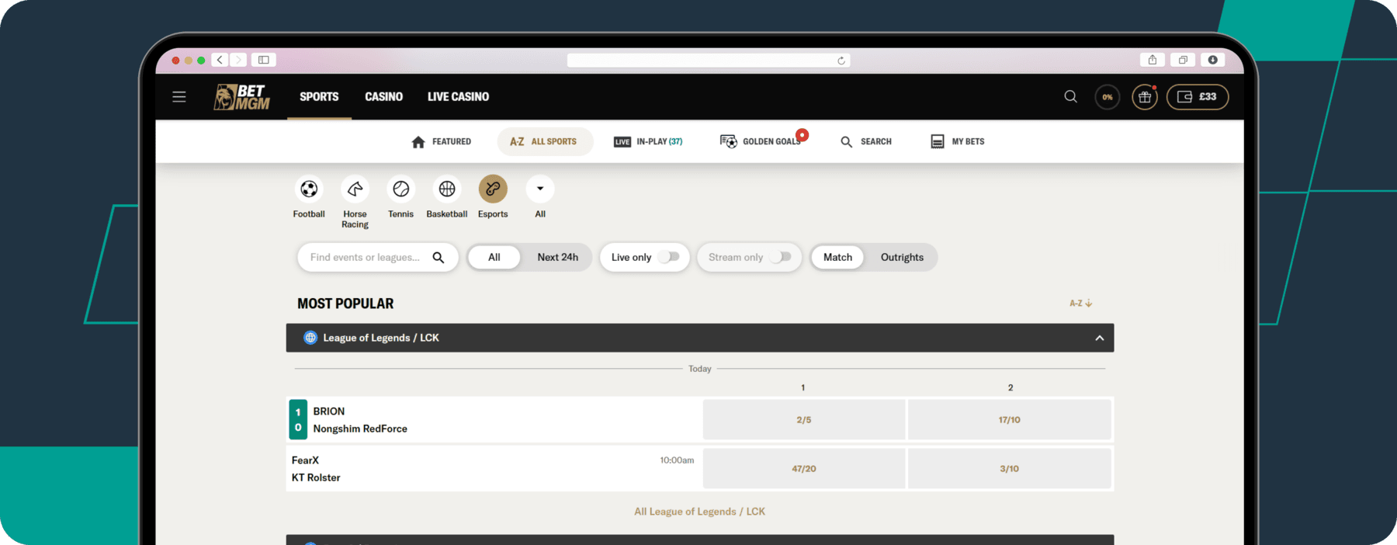Bet on BRION at 2/5
This screenshot has width=1397, height=545.
[804, 420]
